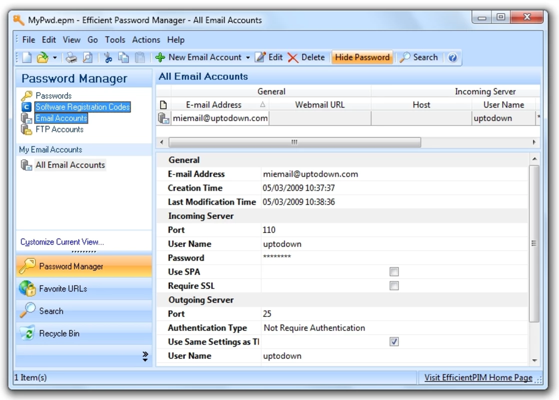
Task: Click the blue Help question mark icon
Action: tap(452, 57)
